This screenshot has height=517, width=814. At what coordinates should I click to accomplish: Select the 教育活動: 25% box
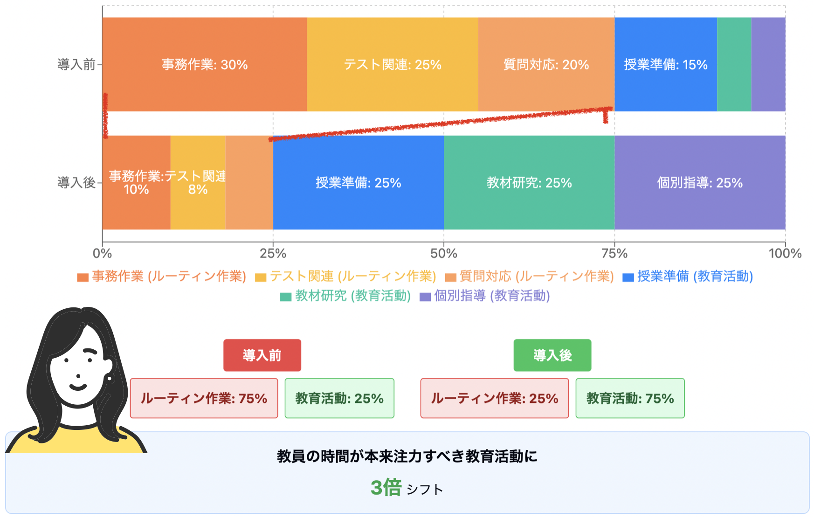pos(339,398)
